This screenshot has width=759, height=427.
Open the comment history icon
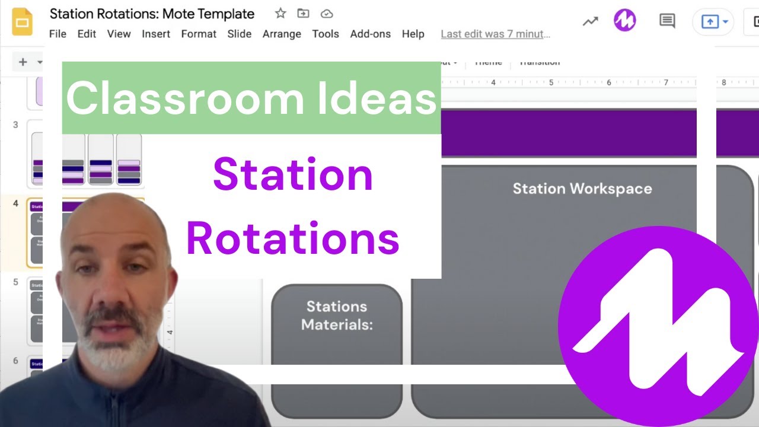[x=667, y=21]
